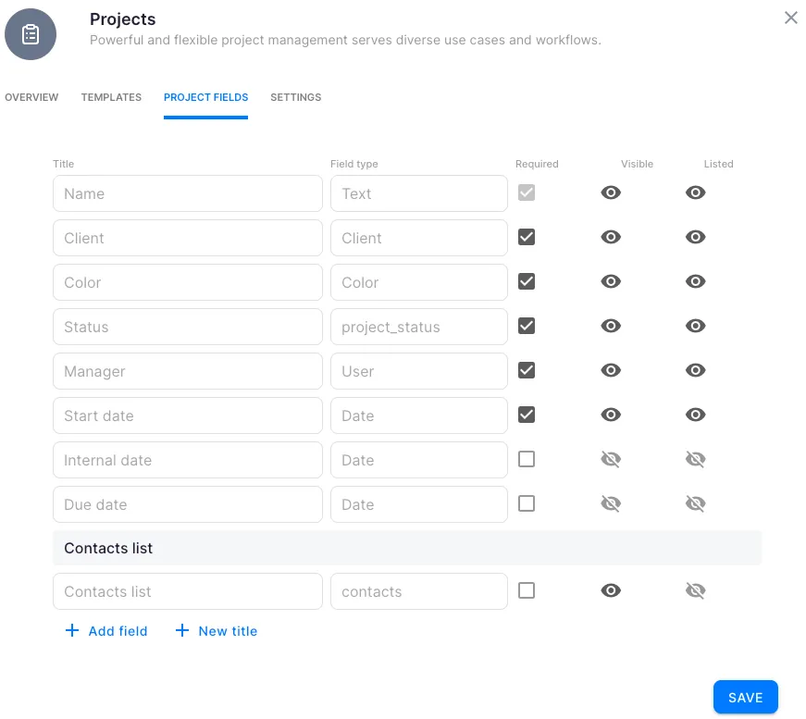806x719 pixels.
Task: Open Field type selector for Manager row
Action: 418,371
